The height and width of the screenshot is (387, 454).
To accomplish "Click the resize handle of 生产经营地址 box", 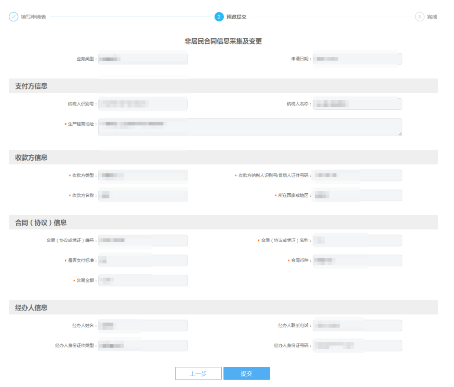I will pyautogui.click(x=400, y=134).
